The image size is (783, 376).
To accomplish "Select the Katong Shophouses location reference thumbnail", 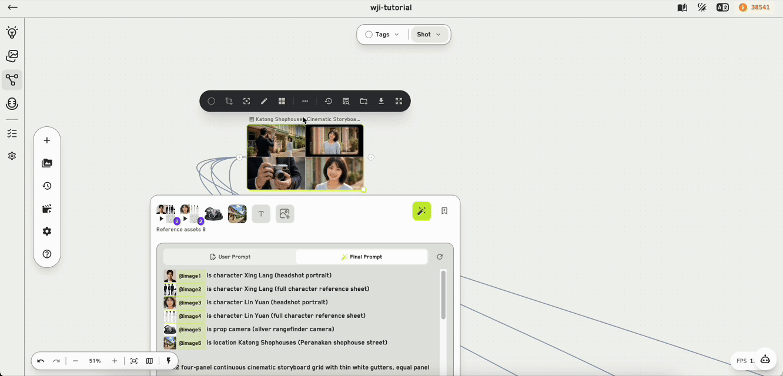I will (237, 214).
